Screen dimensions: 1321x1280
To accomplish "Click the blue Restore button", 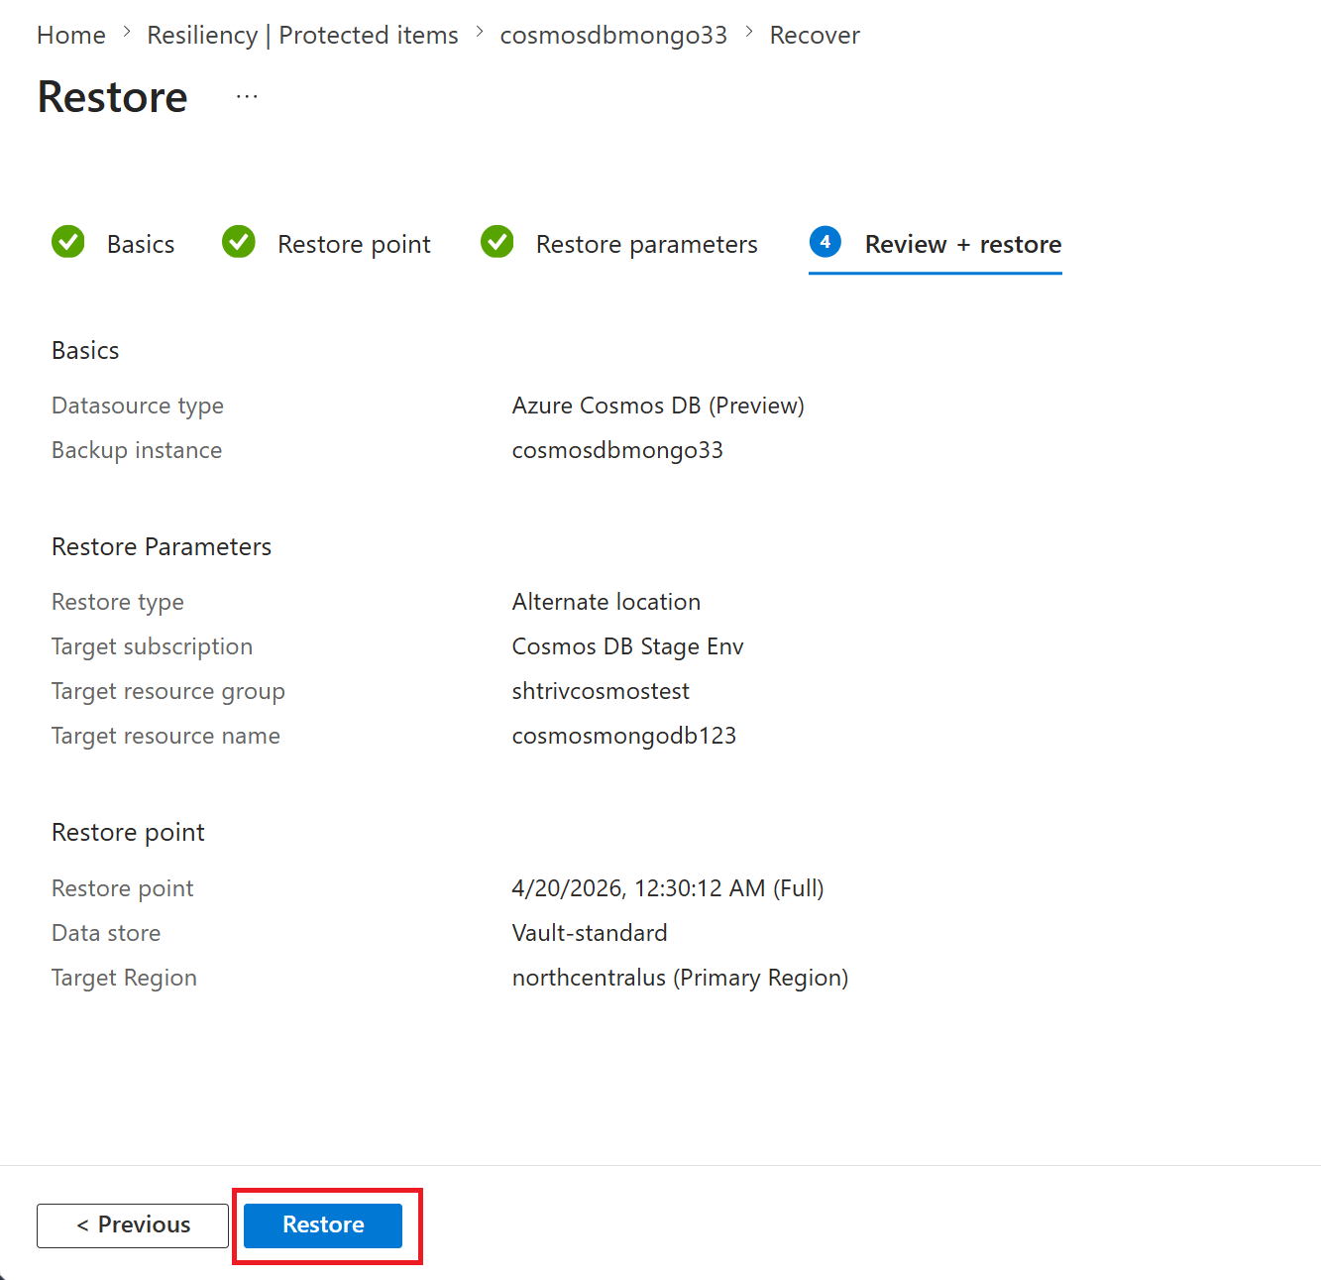I will 323,1225.
